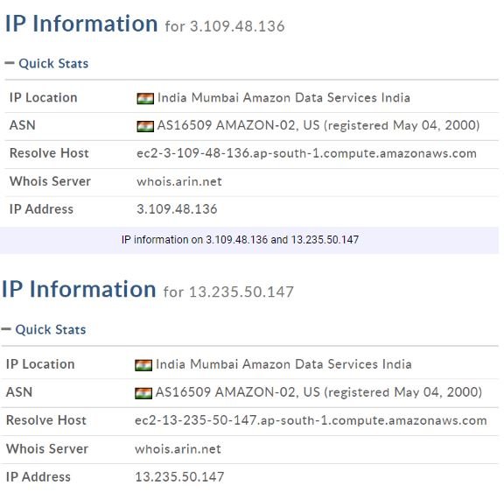
Task: Select the second IP Address value 13.235.50.147
Action: point(179,477)
